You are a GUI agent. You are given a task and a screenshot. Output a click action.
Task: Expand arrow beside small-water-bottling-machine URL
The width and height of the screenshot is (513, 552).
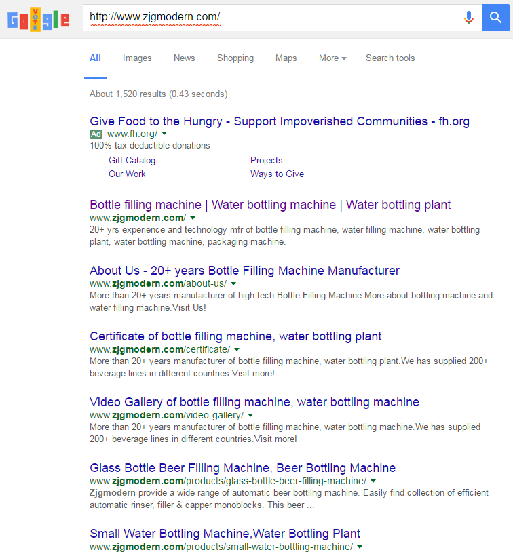pyautogui.click(x=360, y=547)
